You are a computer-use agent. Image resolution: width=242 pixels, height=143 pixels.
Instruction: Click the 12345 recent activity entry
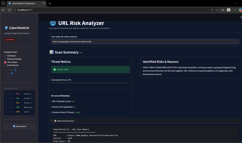point(20,112)
